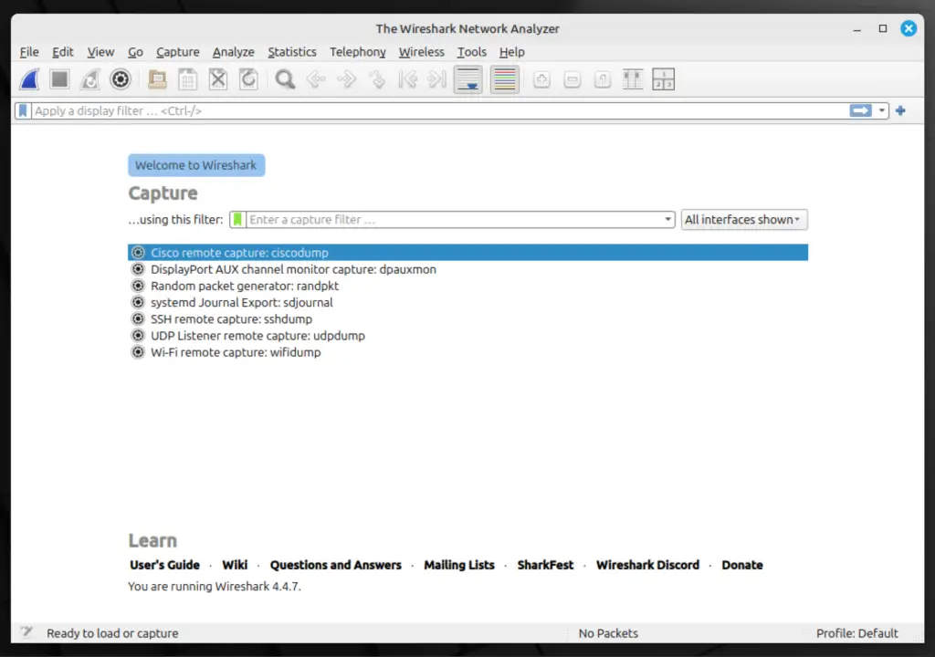The width and height of the screenshot is (935, 657).
Task: Start a packet capture with the shark fin icon
Action: coord(28,79)
